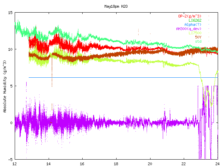
Task: Click the OP-2(g/m^3) legend label
Action: tap(190, 16)
